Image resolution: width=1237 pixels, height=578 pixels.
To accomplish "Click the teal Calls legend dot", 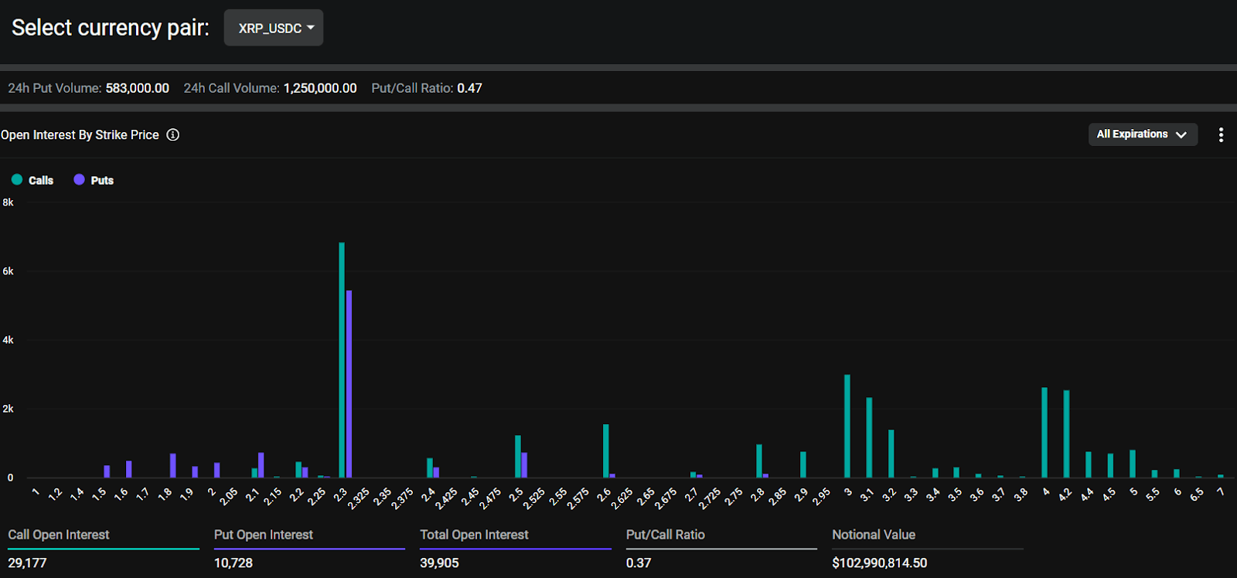I will (17, 179).
